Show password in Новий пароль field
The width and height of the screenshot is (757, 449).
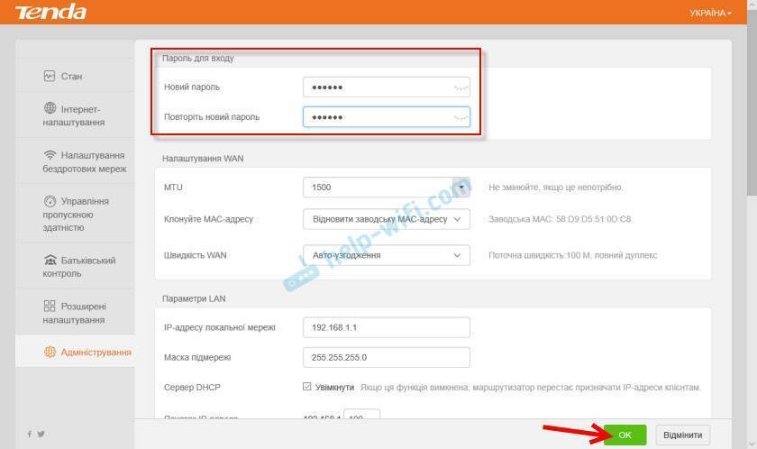(461, 87)
